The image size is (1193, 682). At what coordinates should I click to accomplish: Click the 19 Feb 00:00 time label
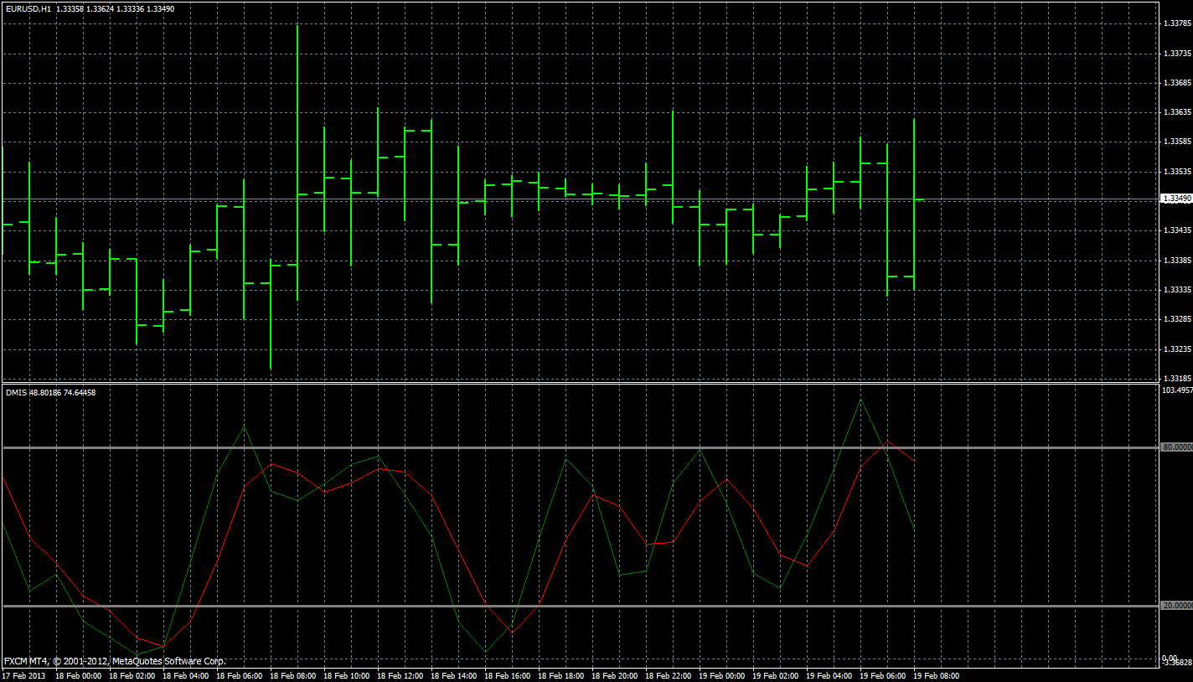coord(722,675)
